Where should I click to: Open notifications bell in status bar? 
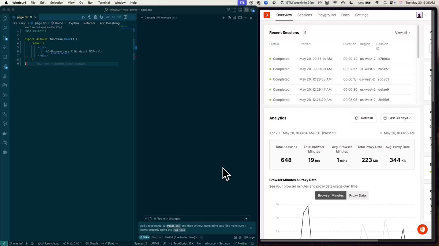point(252,243)
